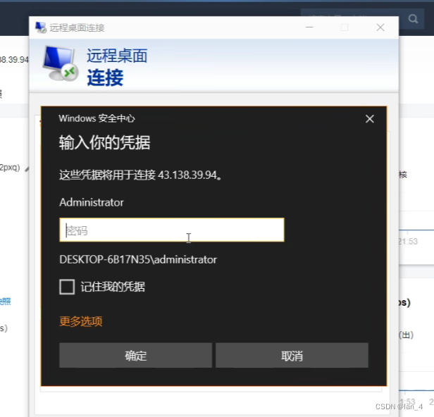Screen dimensions: 434x417
Task: Click the password input field
Action: (x=172, y=230)
